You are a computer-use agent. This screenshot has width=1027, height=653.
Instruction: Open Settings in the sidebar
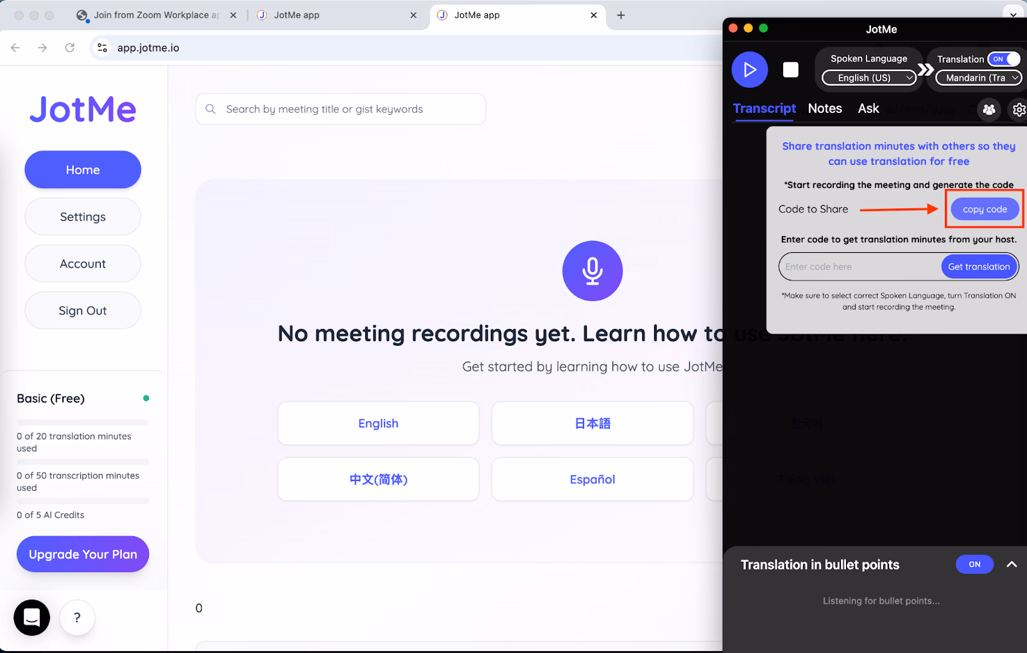(83, 217)
